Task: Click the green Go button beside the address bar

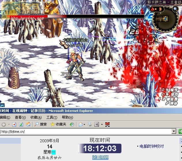Action: click(x=180, y=132)
